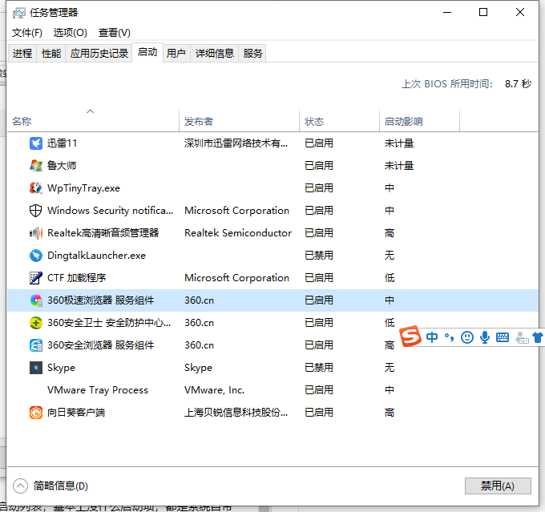
Task: Select the 鲁大师 icon in list
Action: pyautogui.click(x=36, y=166)
